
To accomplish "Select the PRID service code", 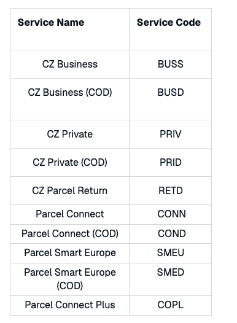I will click(x=171, y=162).
